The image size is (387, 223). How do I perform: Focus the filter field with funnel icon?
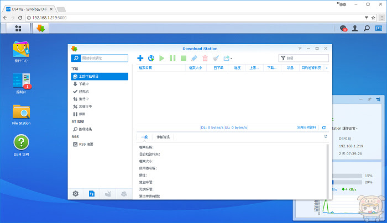pyautogui.click(x=304, y=58)
